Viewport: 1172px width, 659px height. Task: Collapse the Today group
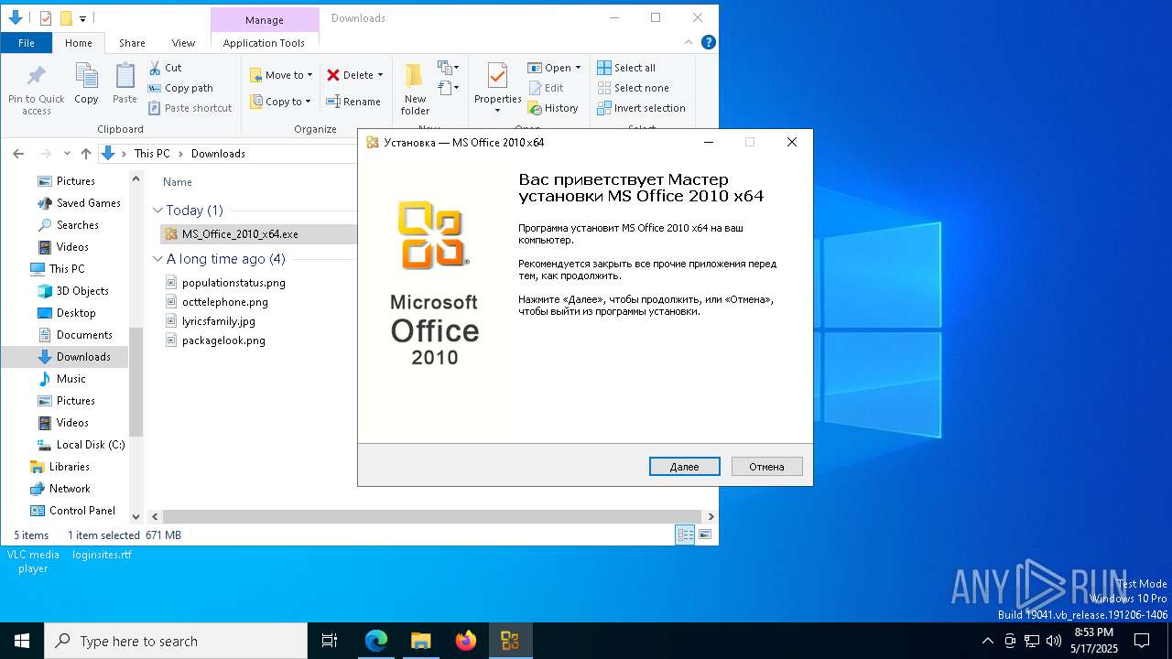click(x=157, y=211)
